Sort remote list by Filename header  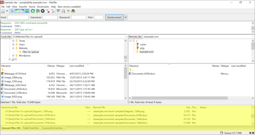coord(169,66)
